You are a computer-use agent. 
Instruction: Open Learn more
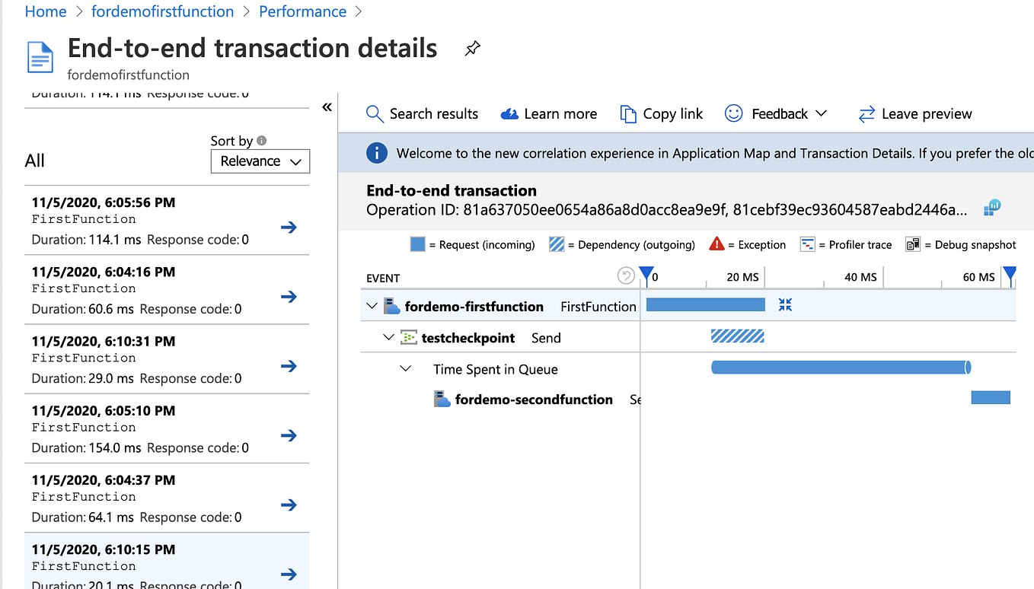click(548, 113)
